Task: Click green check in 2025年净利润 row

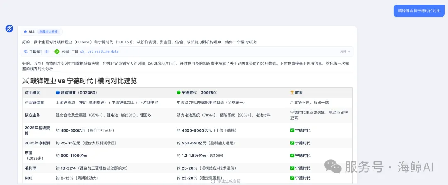Action: click(292, 143)
